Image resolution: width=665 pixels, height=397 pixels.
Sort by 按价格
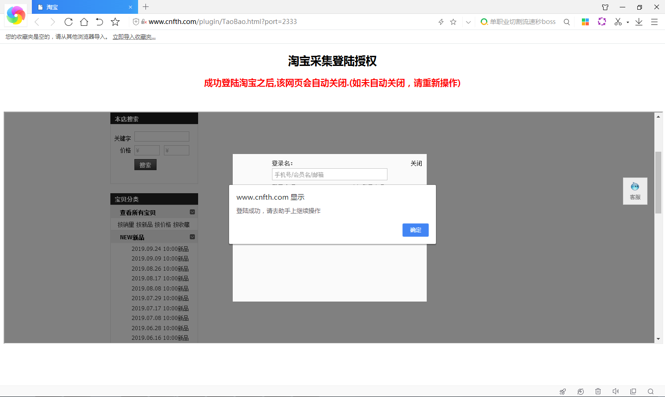point(163,225)
